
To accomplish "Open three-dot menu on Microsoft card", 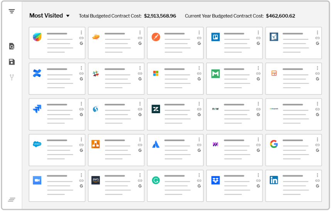I will click(x=199, y=68).
